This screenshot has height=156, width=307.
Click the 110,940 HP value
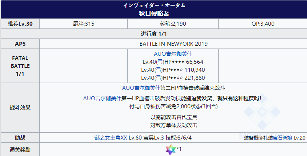(194, 70)
